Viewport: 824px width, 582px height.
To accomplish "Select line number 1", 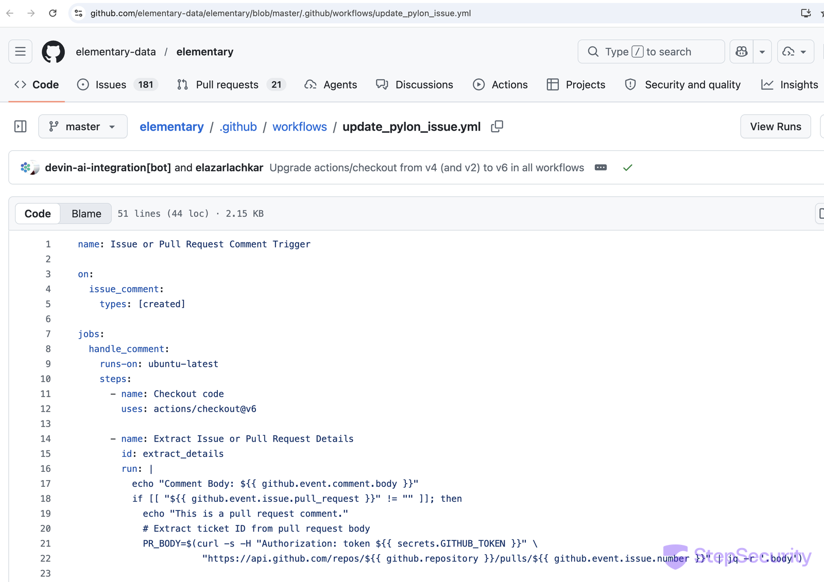I will click(x=48, y=244).
